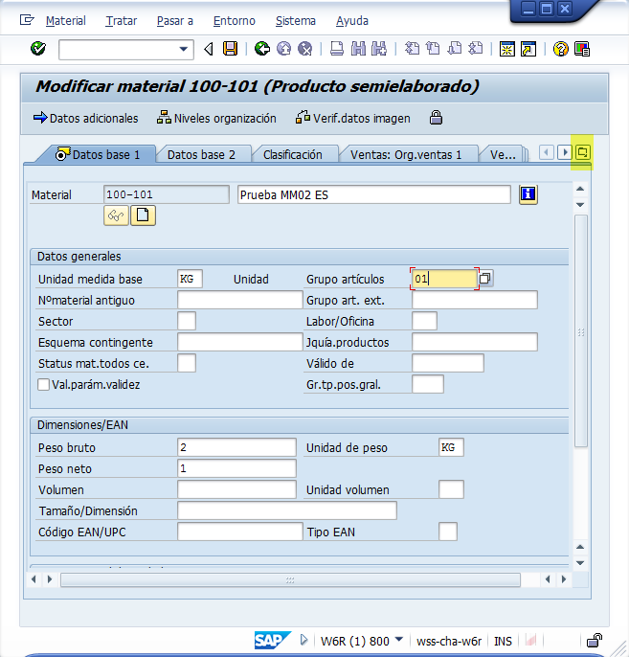629x657 pixels.
Task: Open the command field dropdown arrow
Action: point(183,49)
